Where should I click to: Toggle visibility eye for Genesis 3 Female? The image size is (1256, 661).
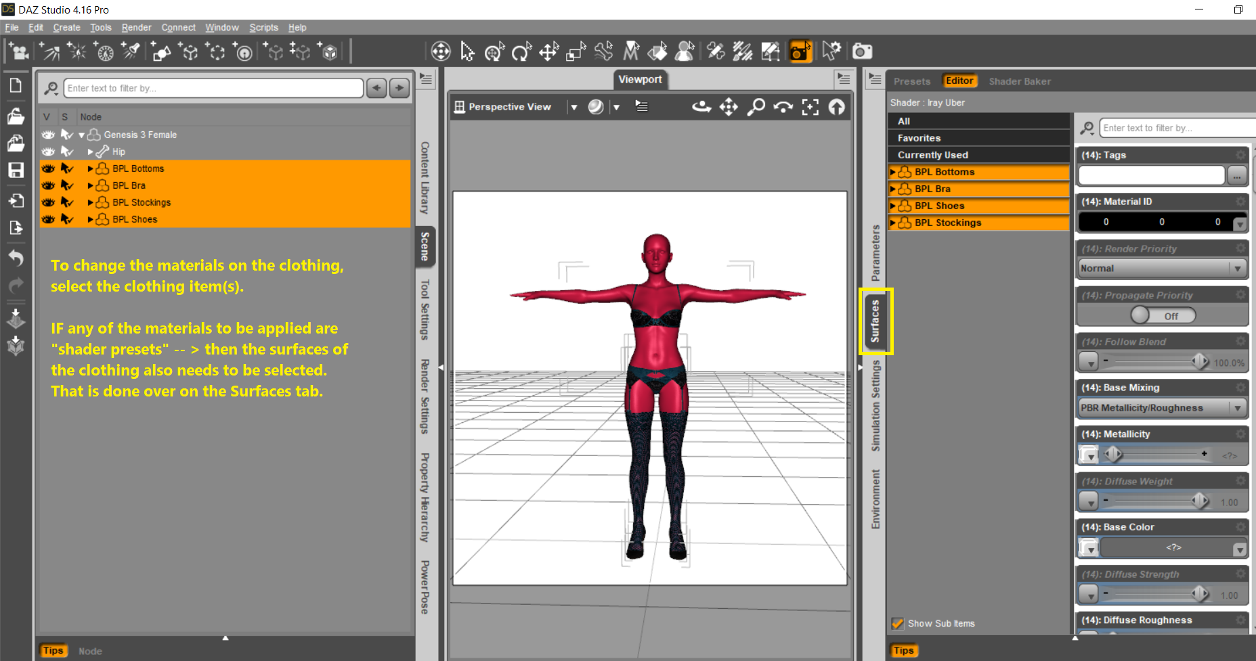click(x=48, y=135)
